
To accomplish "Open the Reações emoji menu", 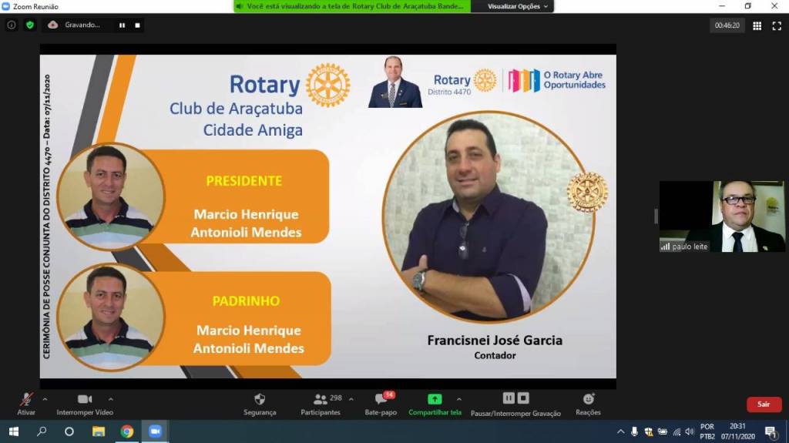I will point(588,399).
